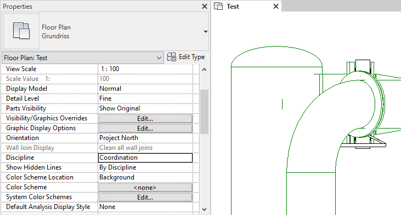Change Show Hidden Lines value By Discipline
The width and height of the screenshot is (401, 215).
click(x=145, y=167)
